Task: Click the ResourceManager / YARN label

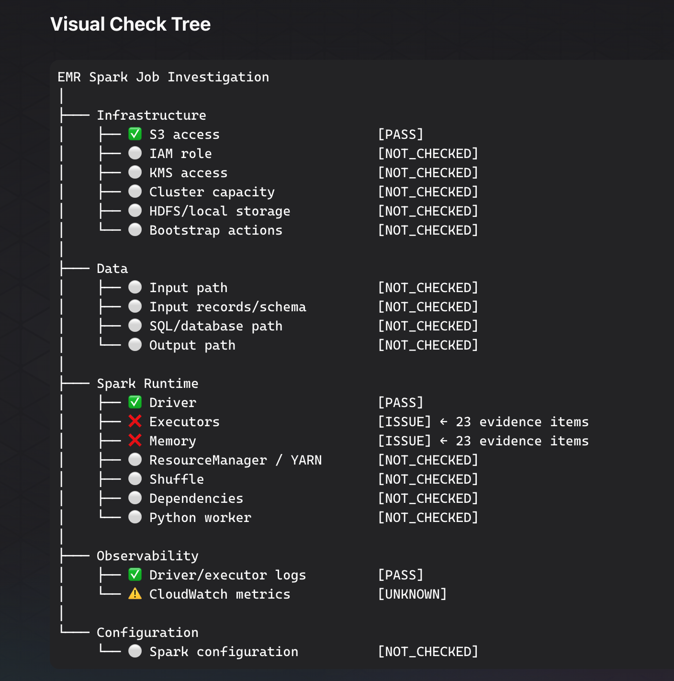Action: (x=236, y=460)
